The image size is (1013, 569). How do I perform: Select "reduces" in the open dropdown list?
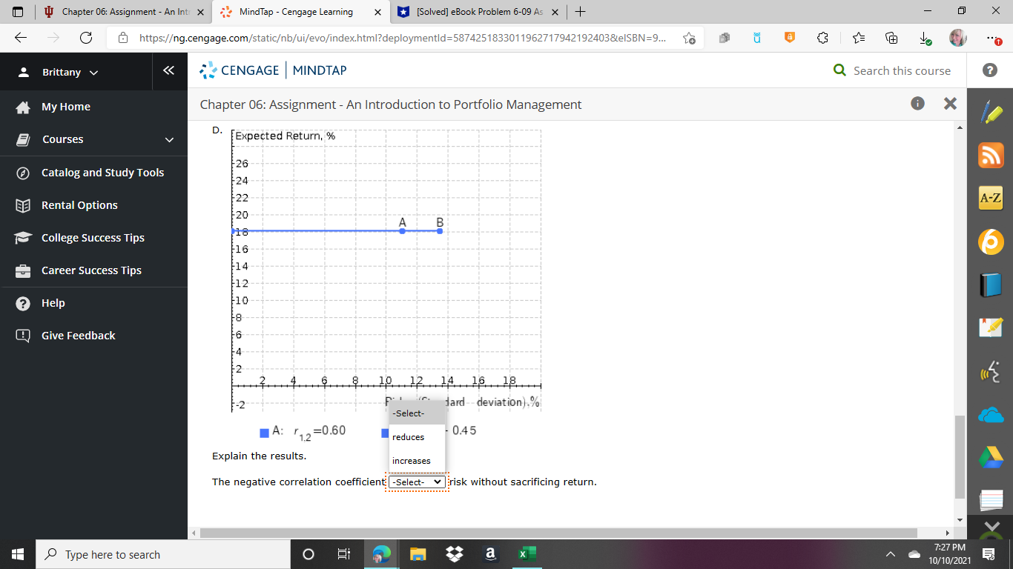pyautogui.click(x=407, y=437)
